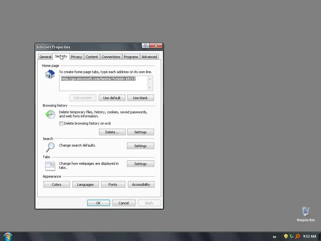Click the Use blank button
The image size is (321, 241).
click(140, 98)
